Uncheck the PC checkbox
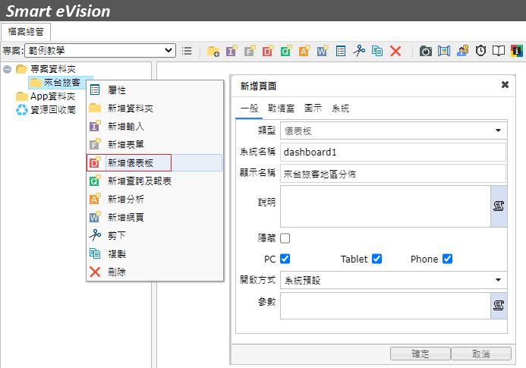Screen dimensions: 526x368 point(285,259)
